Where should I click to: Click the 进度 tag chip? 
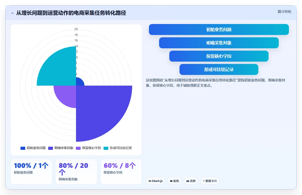(x=191, y=181)
